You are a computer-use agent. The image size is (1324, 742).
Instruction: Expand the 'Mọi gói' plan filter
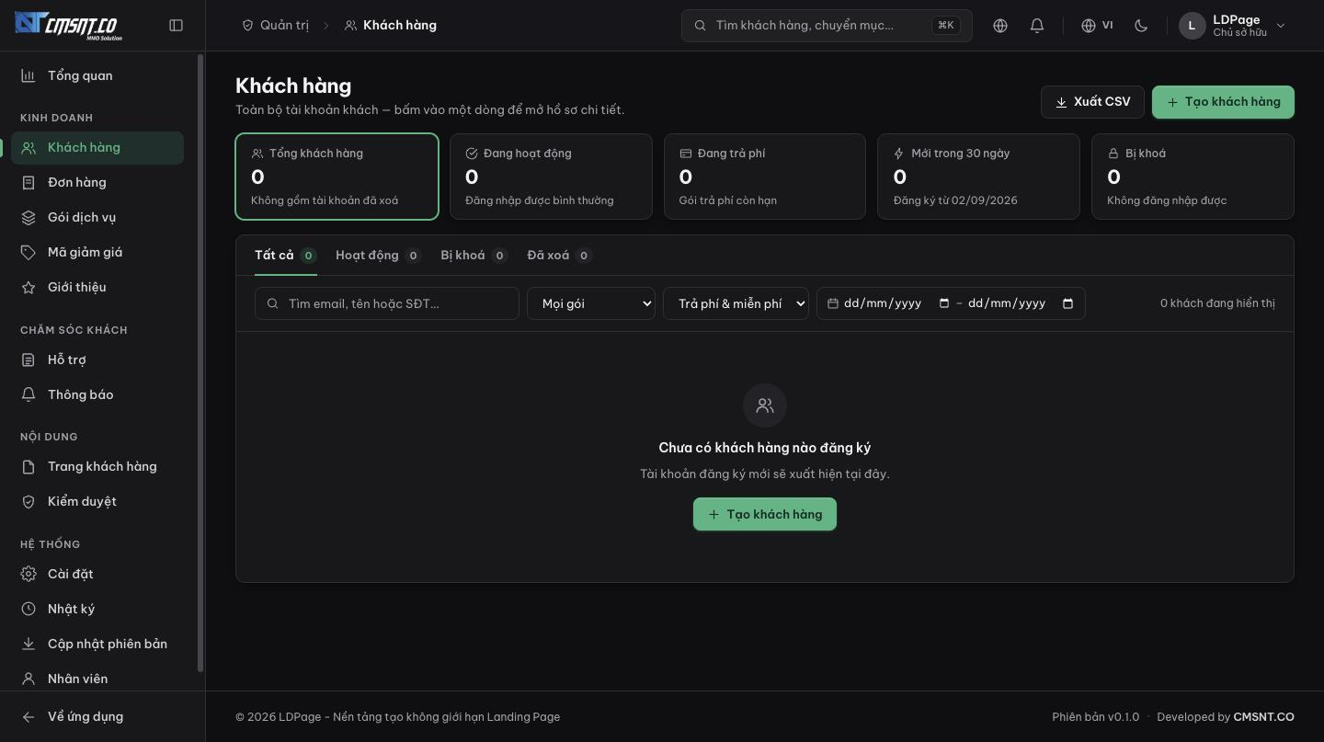(591, 303)
